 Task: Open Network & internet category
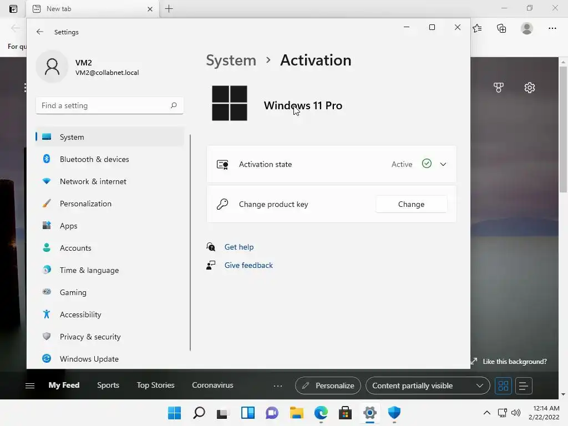point(110,181)
